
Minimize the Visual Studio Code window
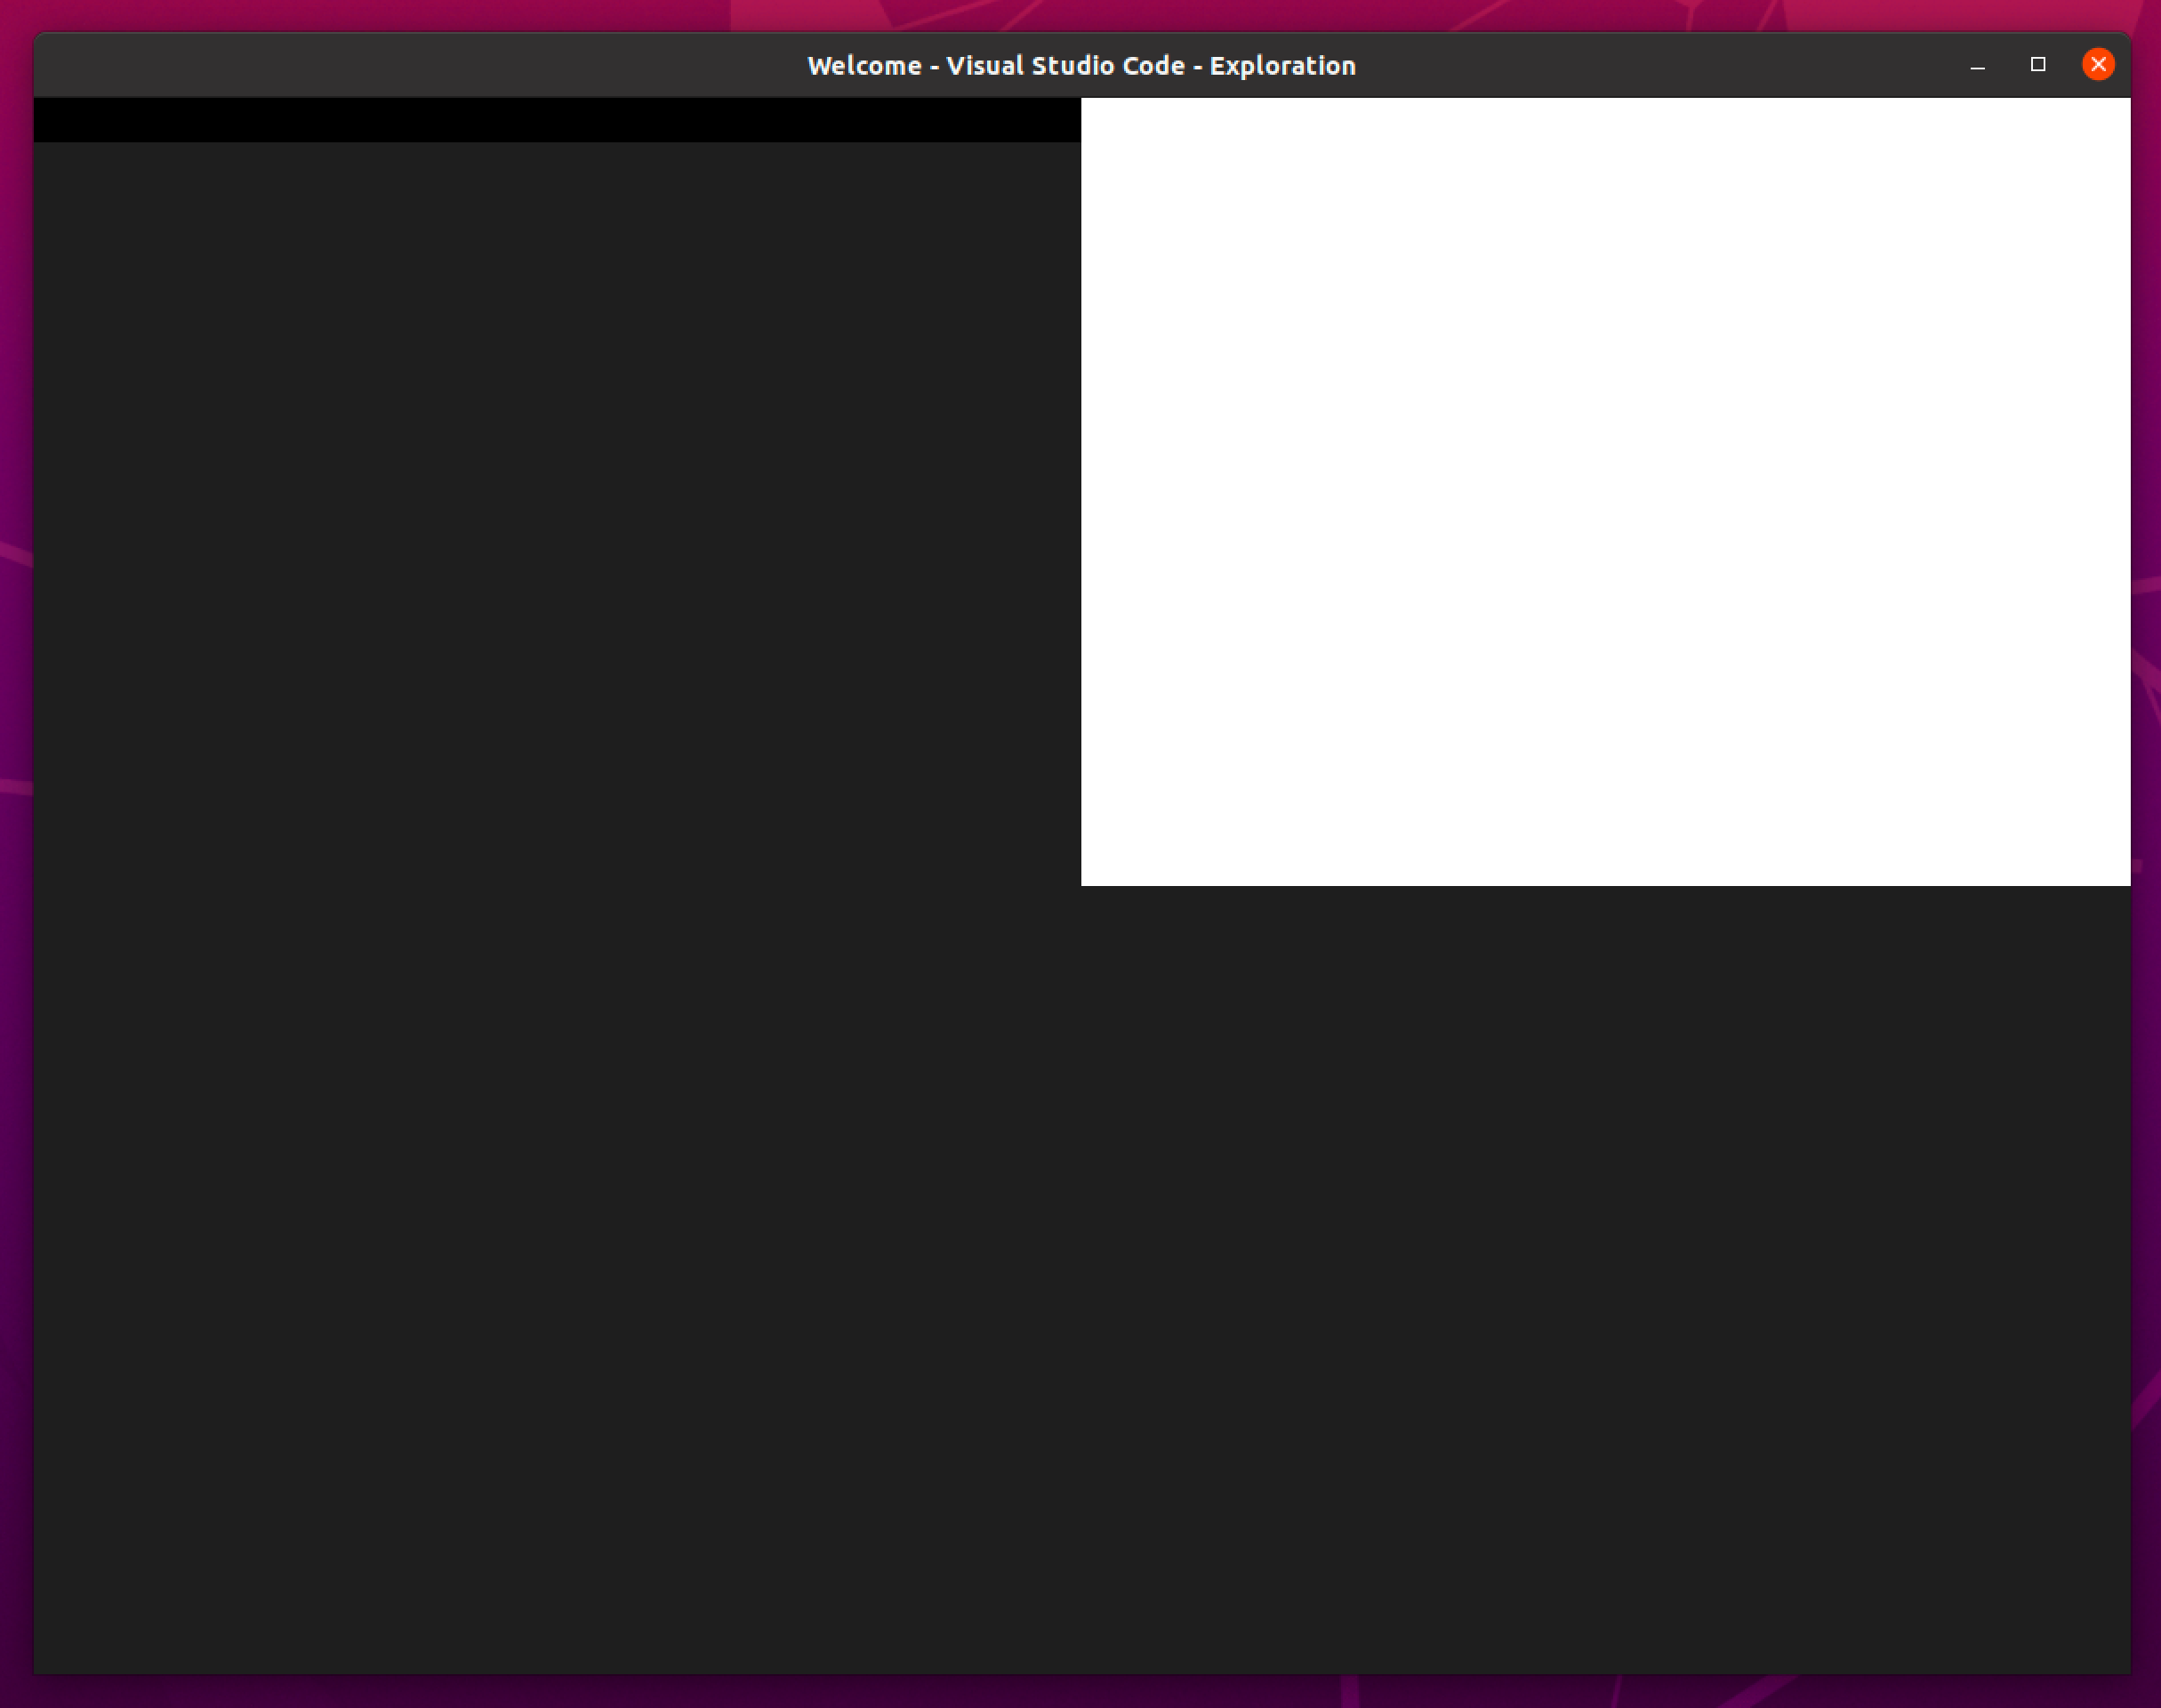tap(1979, 65)
